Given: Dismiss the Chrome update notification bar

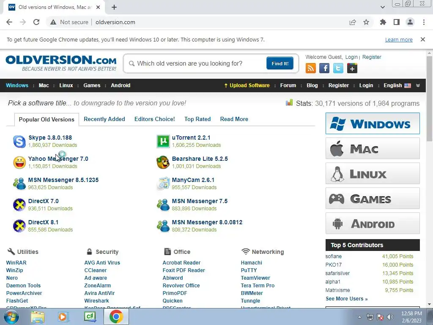Looking at the screenshot, I should tap(422, 39).
